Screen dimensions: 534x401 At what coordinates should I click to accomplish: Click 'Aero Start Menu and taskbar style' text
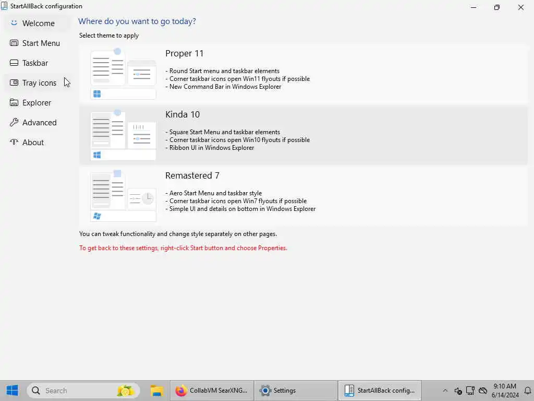click(215, 193)
